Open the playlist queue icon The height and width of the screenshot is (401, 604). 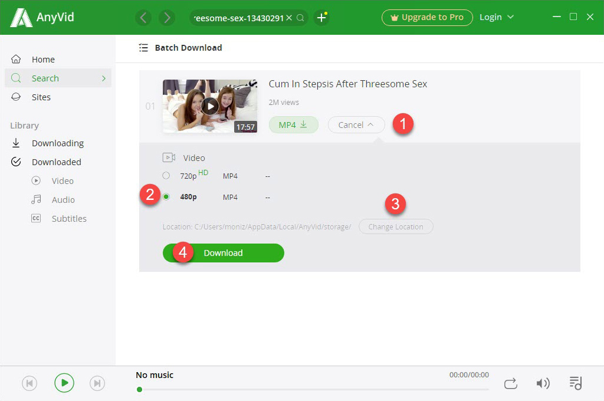coord(576,383)
